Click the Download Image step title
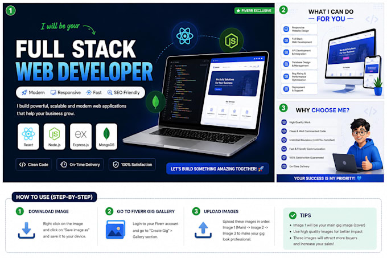The height and width of the screenshot is (258, 387). (48, 211)
